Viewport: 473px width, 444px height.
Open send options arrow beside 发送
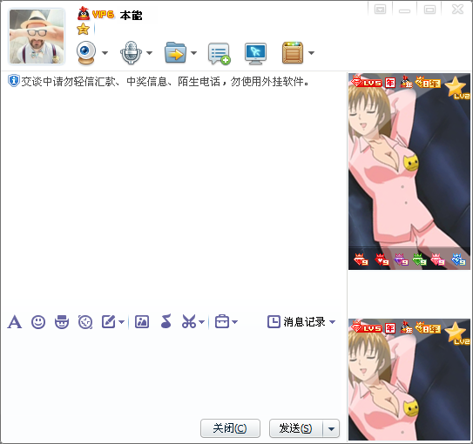pos(331,428)
